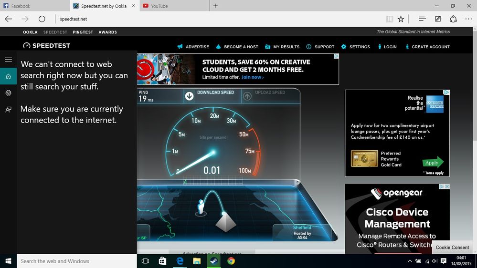The width and height of the screenshot is (477, 268).
Task: Open Speedtest SETTINGS
Action: tap(356, 47)
